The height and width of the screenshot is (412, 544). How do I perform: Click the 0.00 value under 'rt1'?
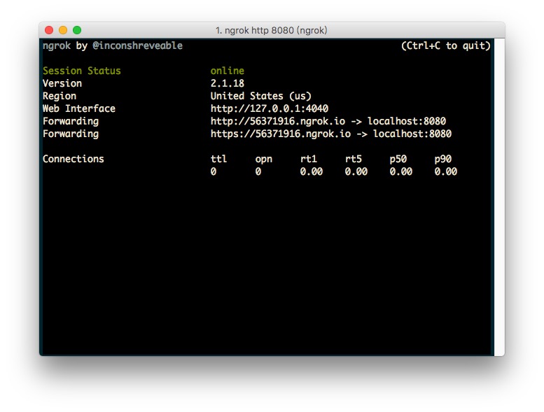[x=311, y=171]
